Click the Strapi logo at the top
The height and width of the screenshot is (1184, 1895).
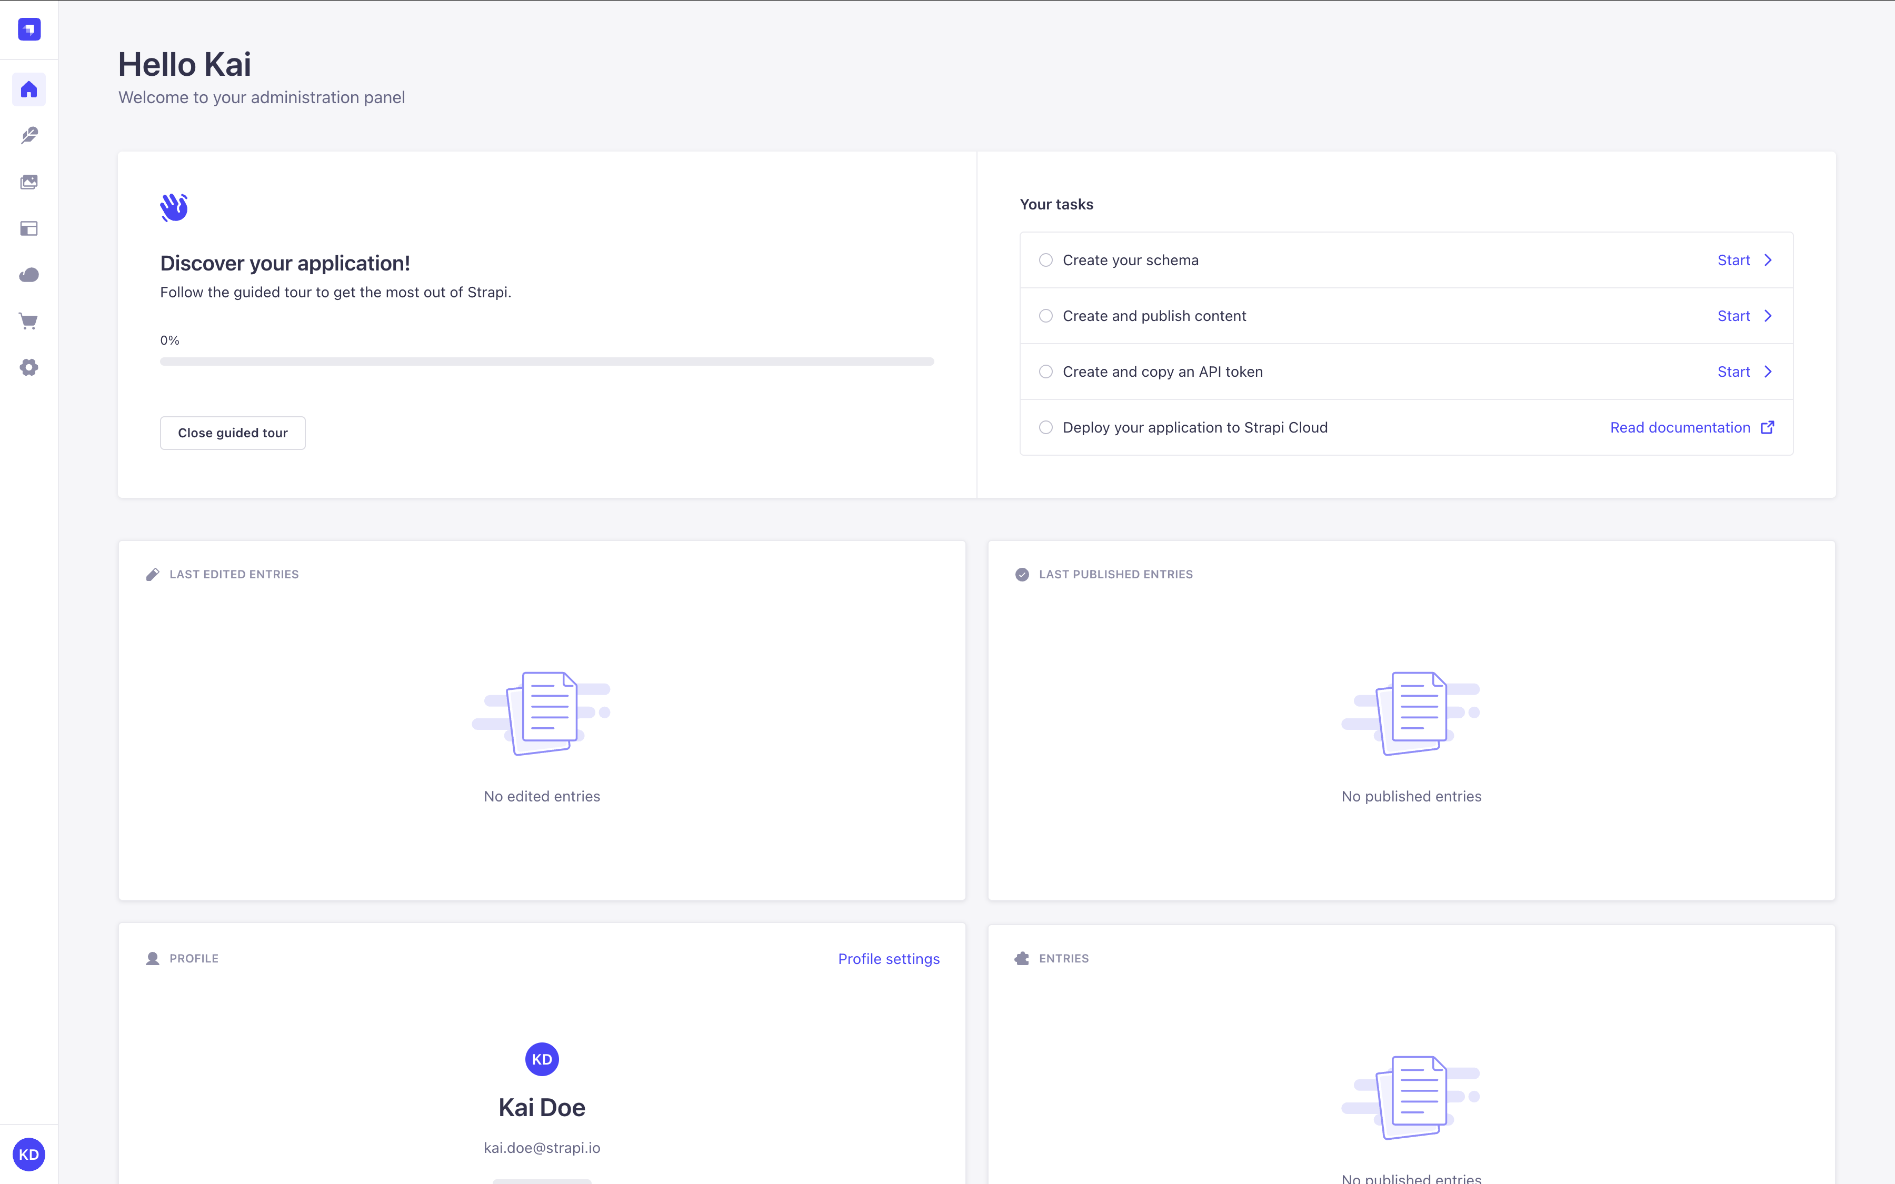29,29
